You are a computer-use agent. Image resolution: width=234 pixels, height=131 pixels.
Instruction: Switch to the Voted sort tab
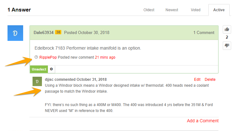point(196,10)
